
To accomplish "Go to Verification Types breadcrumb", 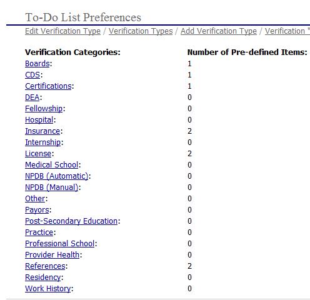I will pos(141,31).
